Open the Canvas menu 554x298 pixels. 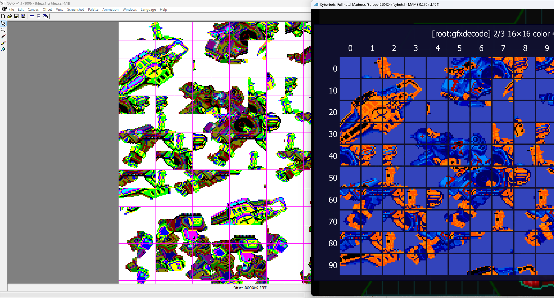tap(33, 10)
